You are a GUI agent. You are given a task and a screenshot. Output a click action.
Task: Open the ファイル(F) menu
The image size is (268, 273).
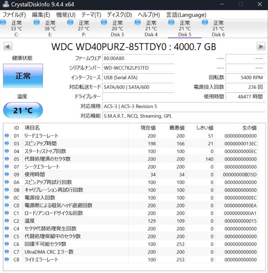14,15
